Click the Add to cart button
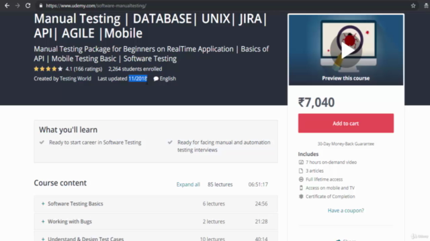The image size is (430, 241). (346, 123)
